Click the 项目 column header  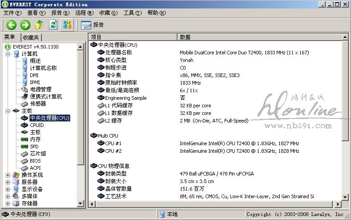(x=133, y=37)
